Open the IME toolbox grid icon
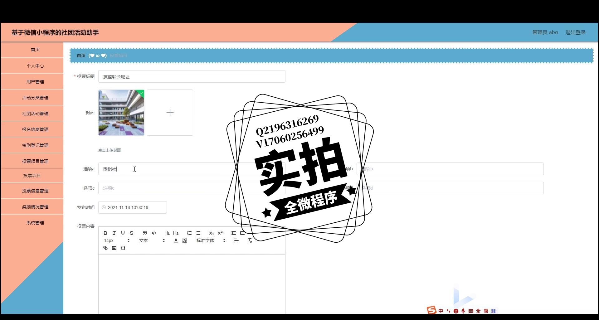 point(493,311)
